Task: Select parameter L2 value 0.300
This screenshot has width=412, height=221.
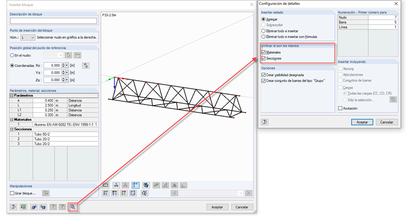Action: click(x=43, y=115)
